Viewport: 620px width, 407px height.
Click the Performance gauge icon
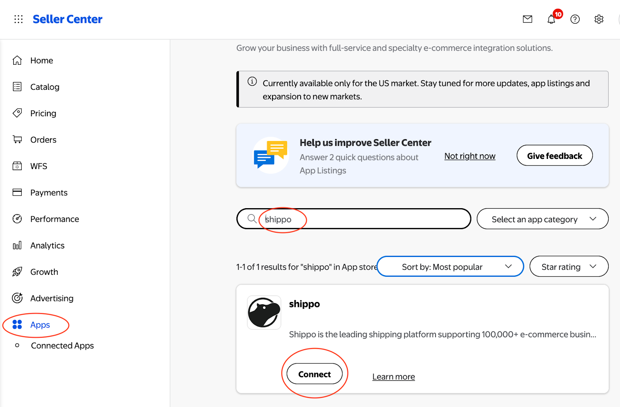[17, 219]
